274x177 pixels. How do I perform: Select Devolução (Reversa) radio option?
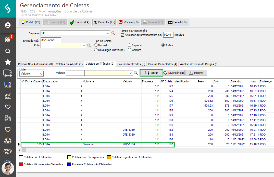[x=96, y=50]
